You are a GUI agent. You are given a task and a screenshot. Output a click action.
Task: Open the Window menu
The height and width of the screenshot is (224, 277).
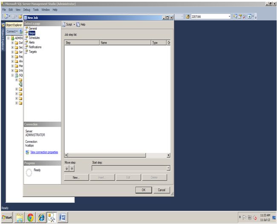(x=46, y=10)
